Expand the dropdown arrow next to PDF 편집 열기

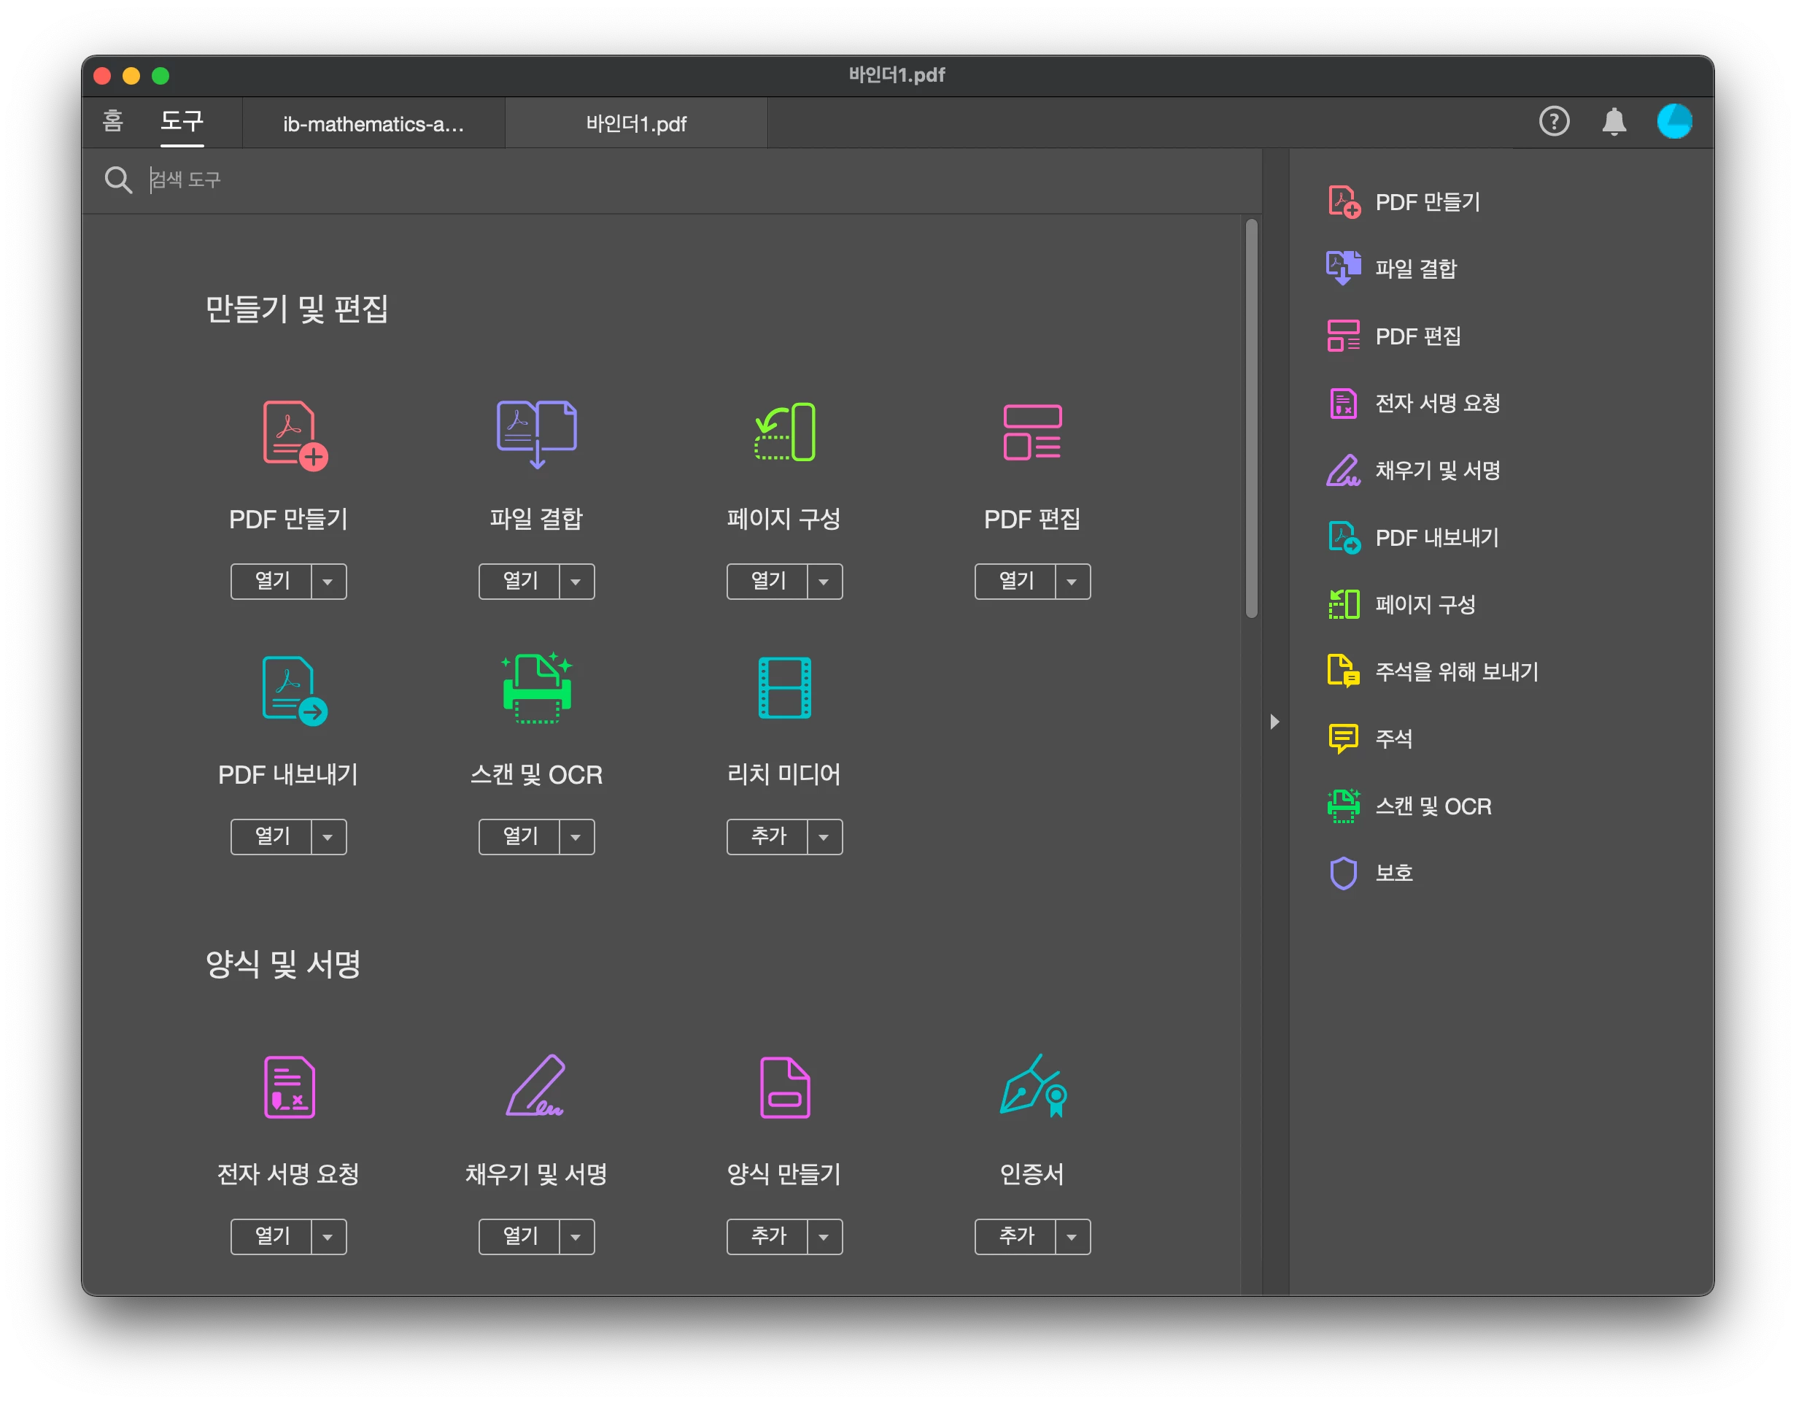pos(1072,582)
